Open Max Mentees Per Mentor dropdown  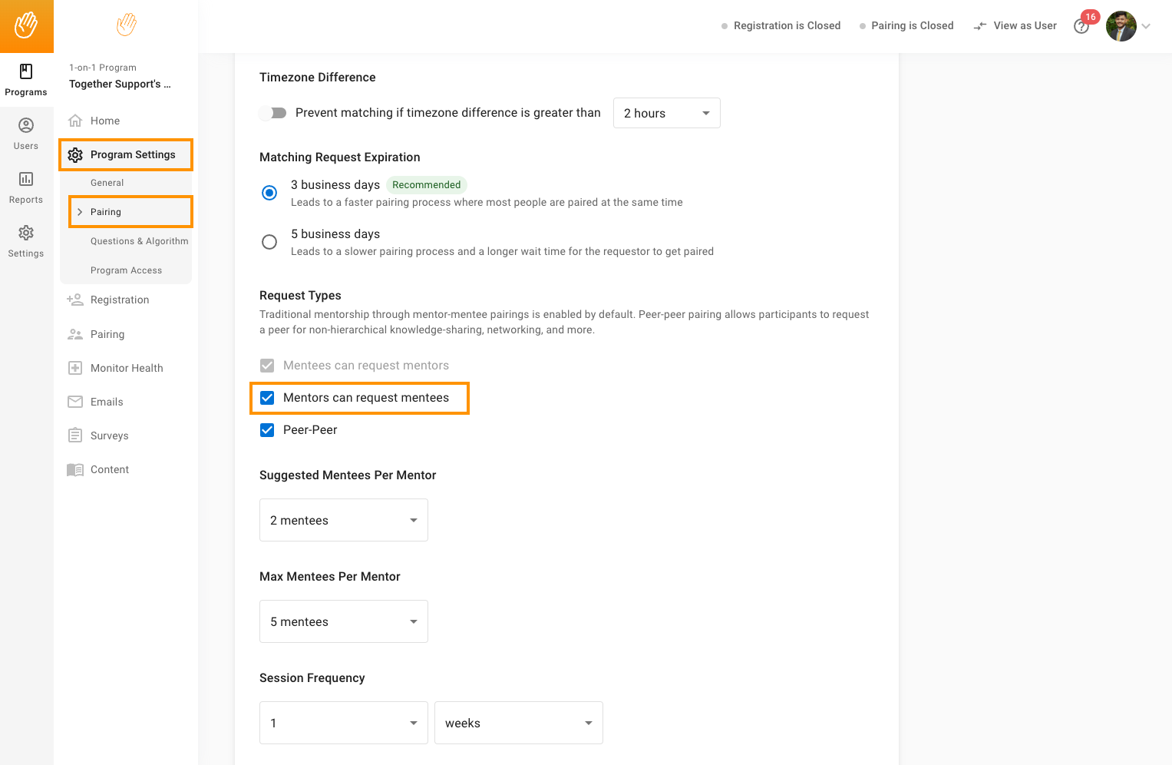[x=344, y=621]
